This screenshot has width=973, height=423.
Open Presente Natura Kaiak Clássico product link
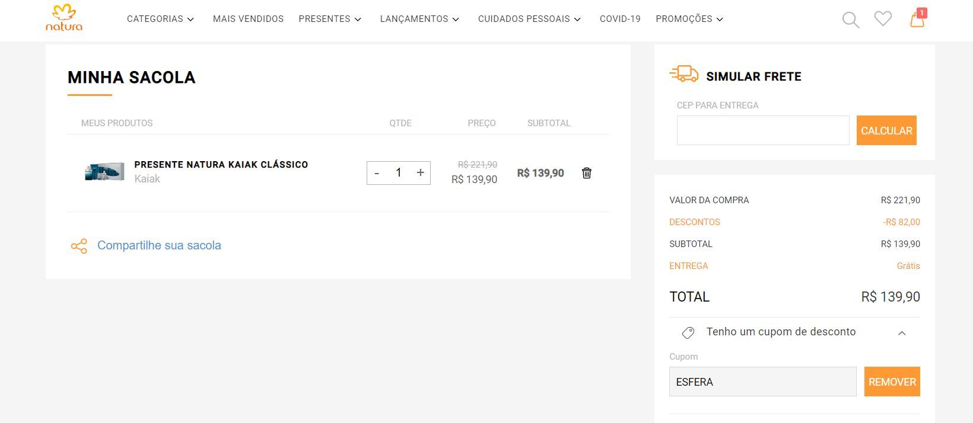(221, 165)
